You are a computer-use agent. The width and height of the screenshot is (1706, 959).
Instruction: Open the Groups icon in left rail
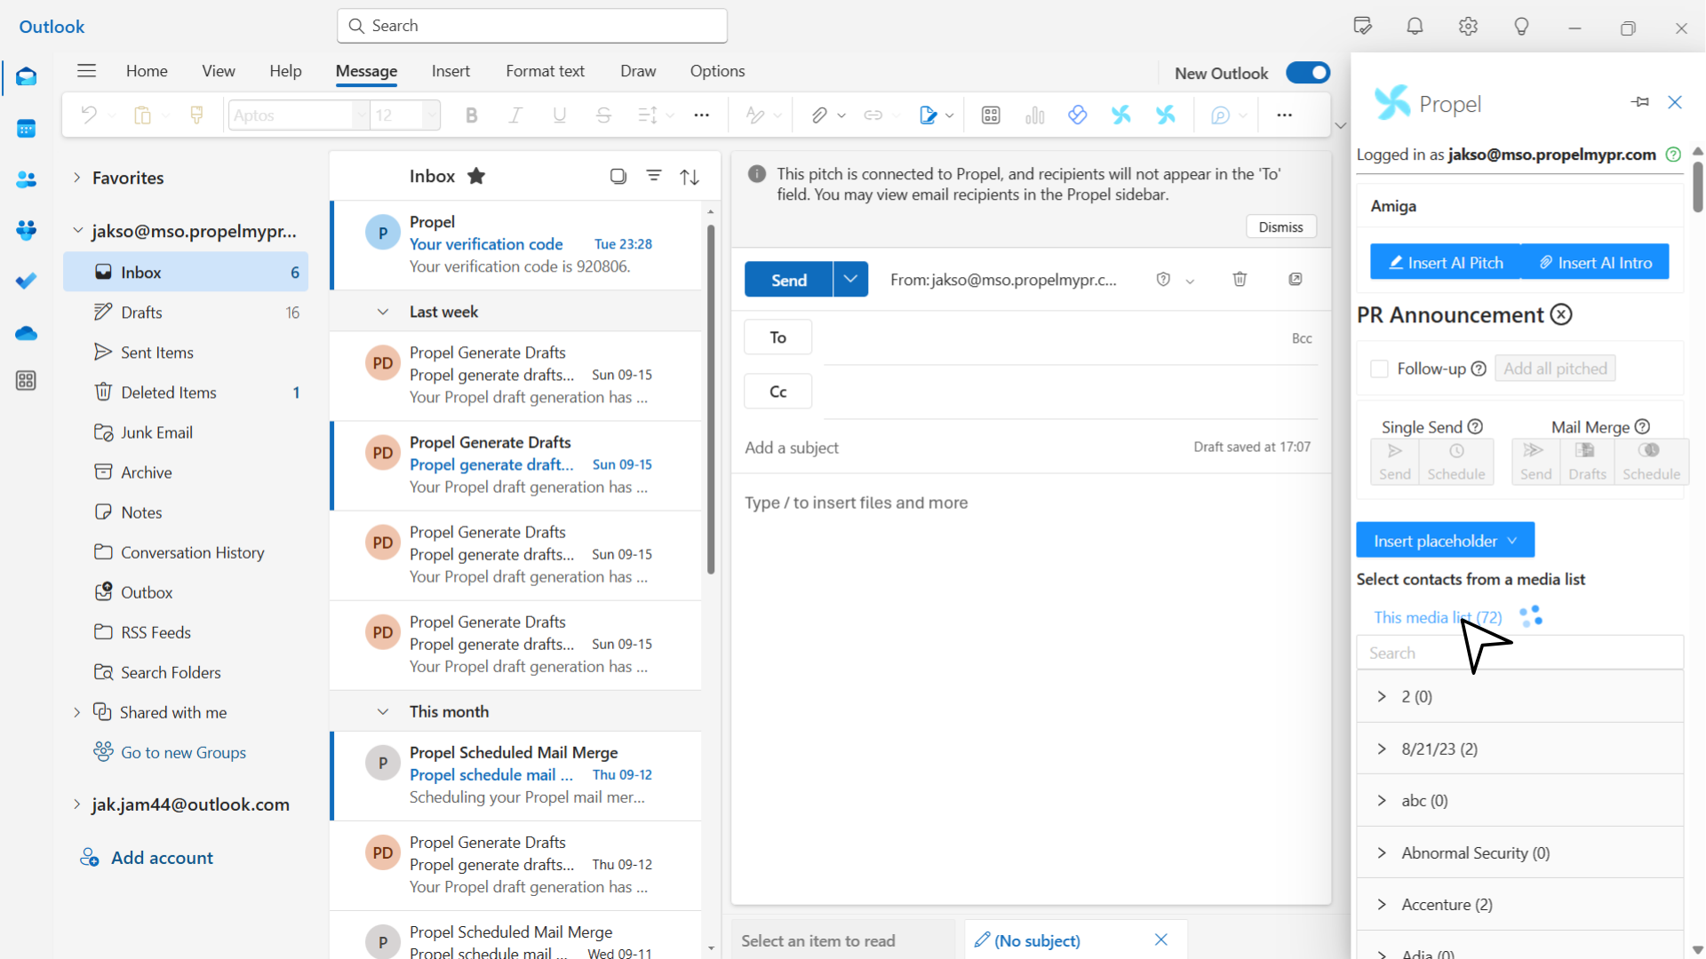(26, 230)
